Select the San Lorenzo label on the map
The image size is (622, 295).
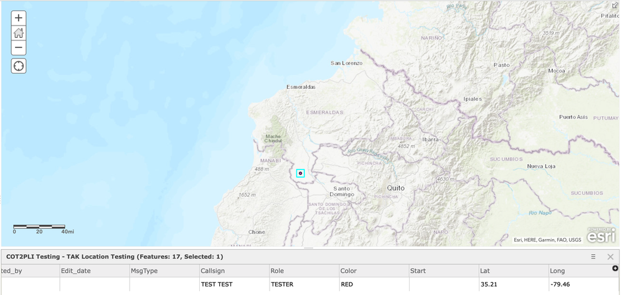click(x=346, y=63)
